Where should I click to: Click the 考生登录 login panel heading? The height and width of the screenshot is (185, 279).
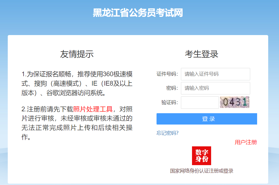tap(202, 54)
